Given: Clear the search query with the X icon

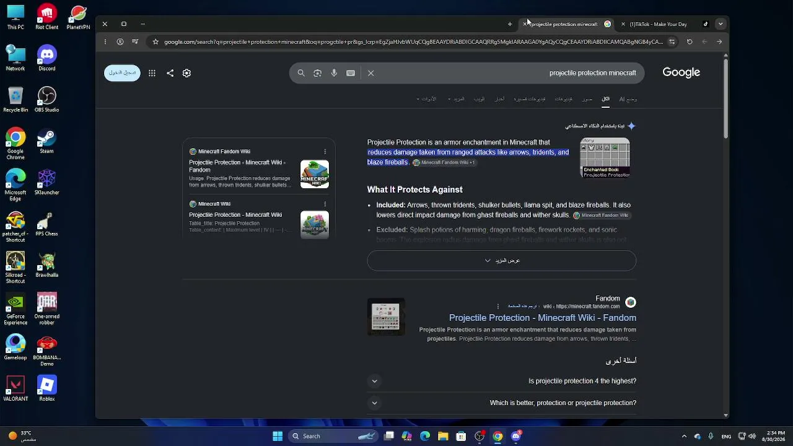Looking at the screenshot, I should [371, 73].
